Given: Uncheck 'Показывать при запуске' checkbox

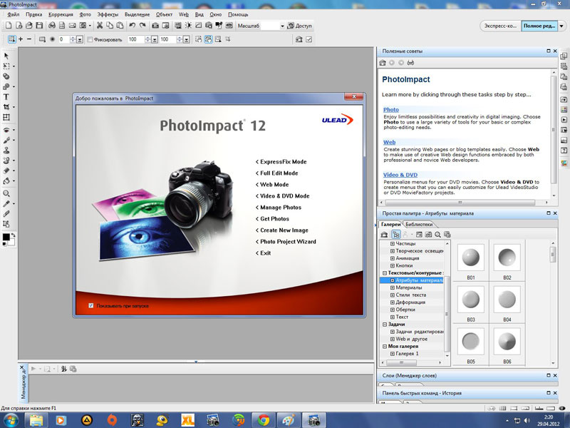Looking at the screenshot, I should [x=91, y=305].
